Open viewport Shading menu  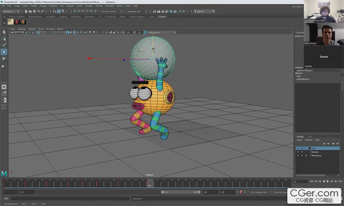[x=21, y=29]
